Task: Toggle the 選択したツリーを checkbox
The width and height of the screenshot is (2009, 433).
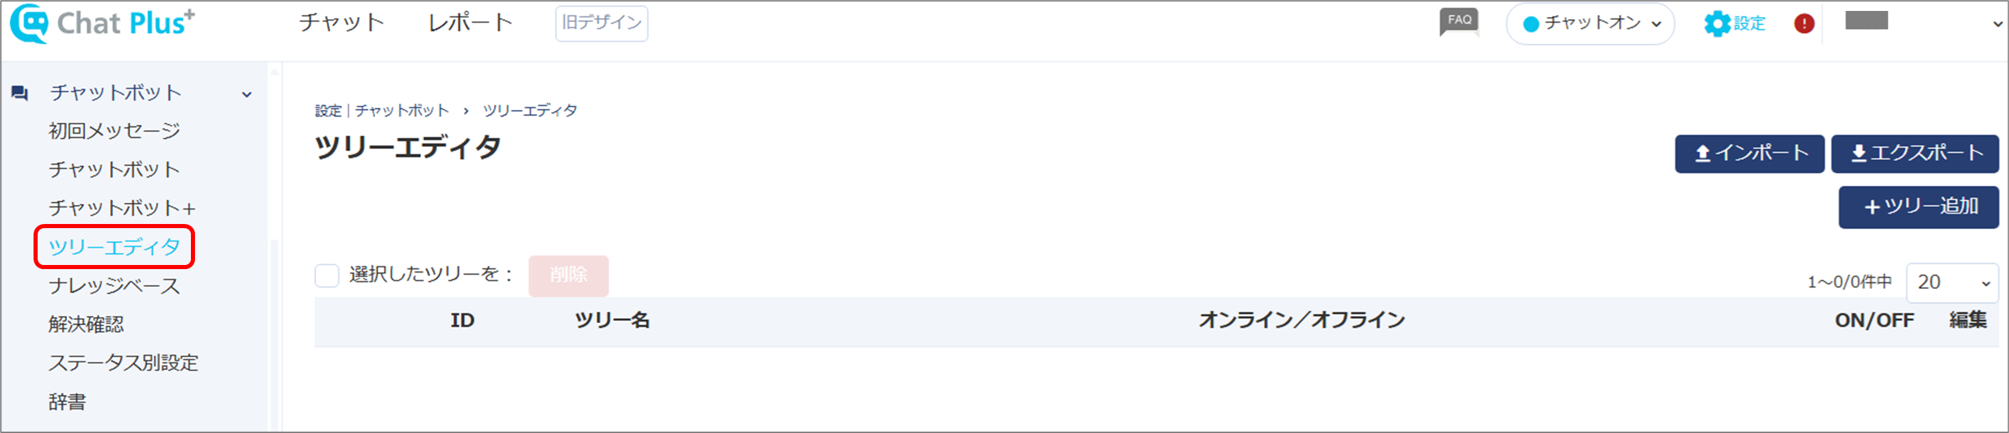Action: 327,275
